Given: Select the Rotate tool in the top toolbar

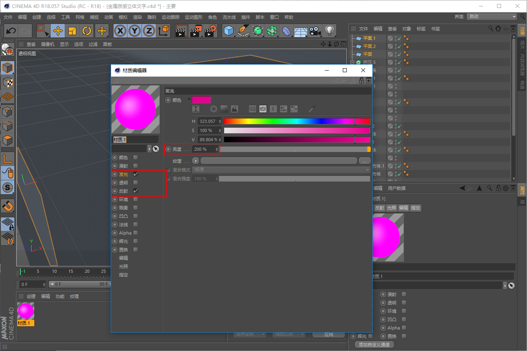Looking at the screenshot, I should pos(87,31).
